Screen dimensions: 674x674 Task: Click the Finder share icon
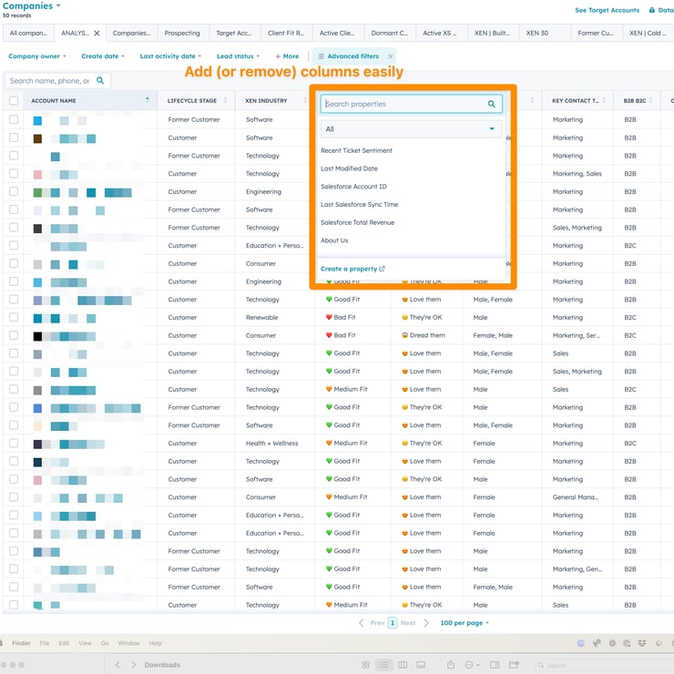[450, 665]
